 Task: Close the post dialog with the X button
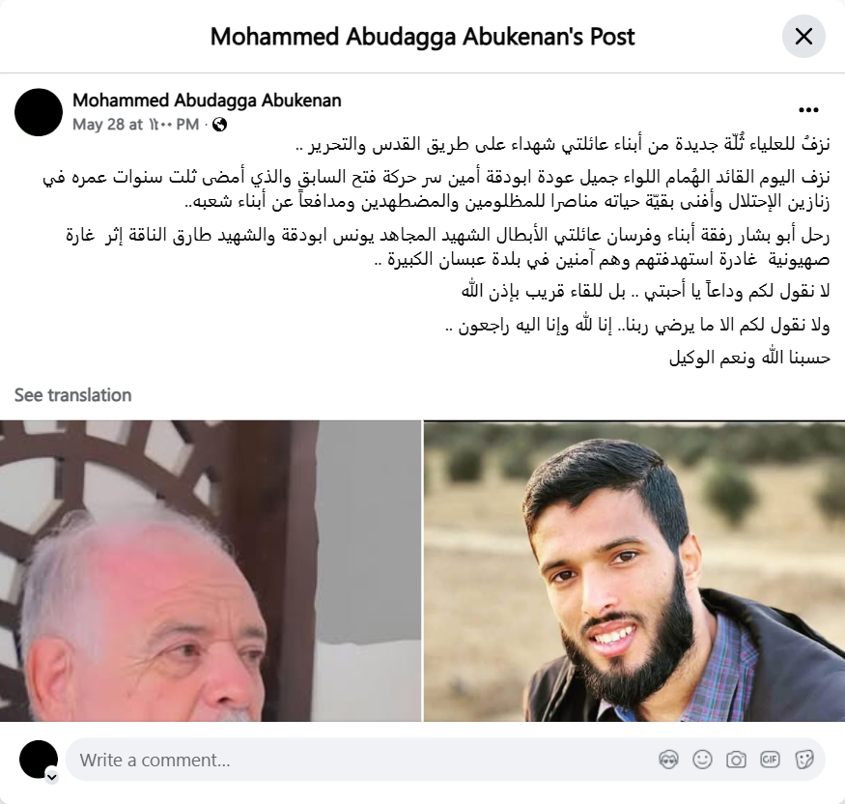[x=803, y=37]
